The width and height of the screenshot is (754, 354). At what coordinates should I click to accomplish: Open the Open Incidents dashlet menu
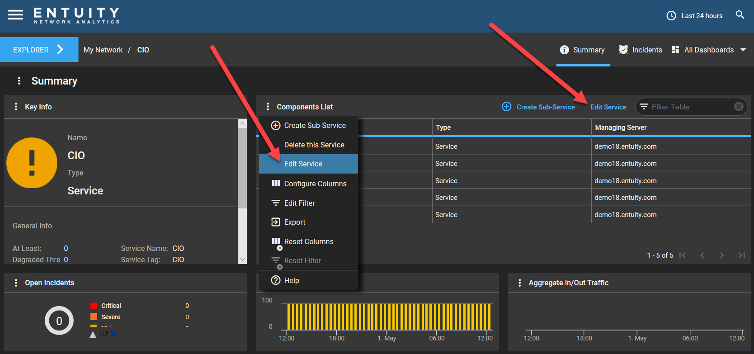click(x=16, y=283)
